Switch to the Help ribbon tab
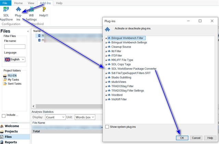The height and width of the screenshot is (144, 219). (59, 3)
